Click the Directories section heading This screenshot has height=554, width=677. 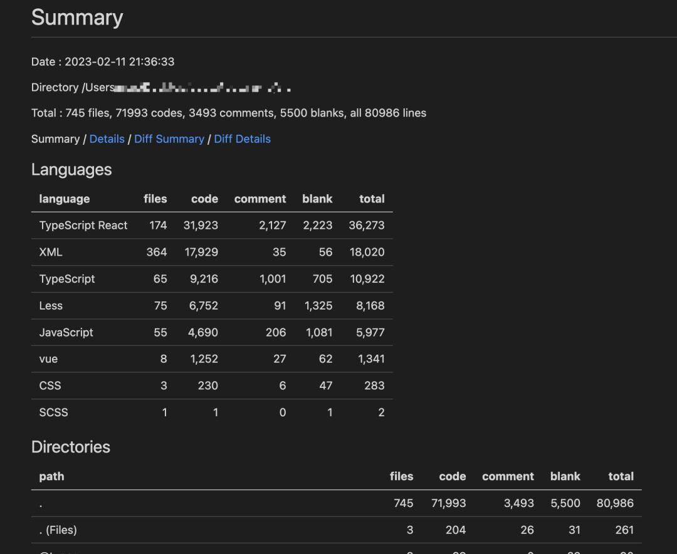(x=71, y=447)
